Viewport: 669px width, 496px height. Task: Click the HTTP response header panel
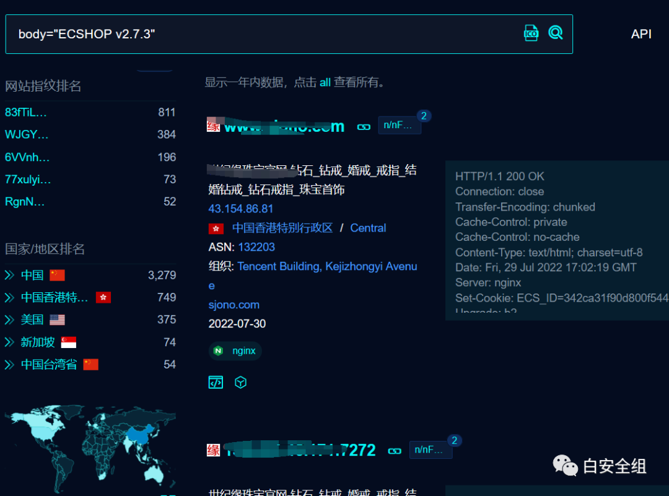[x=557, y=240]
